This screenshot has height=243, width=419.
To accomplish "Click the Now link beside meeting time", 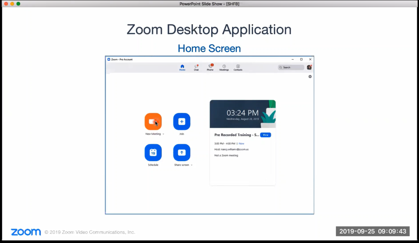I will (x=242, y=144).
